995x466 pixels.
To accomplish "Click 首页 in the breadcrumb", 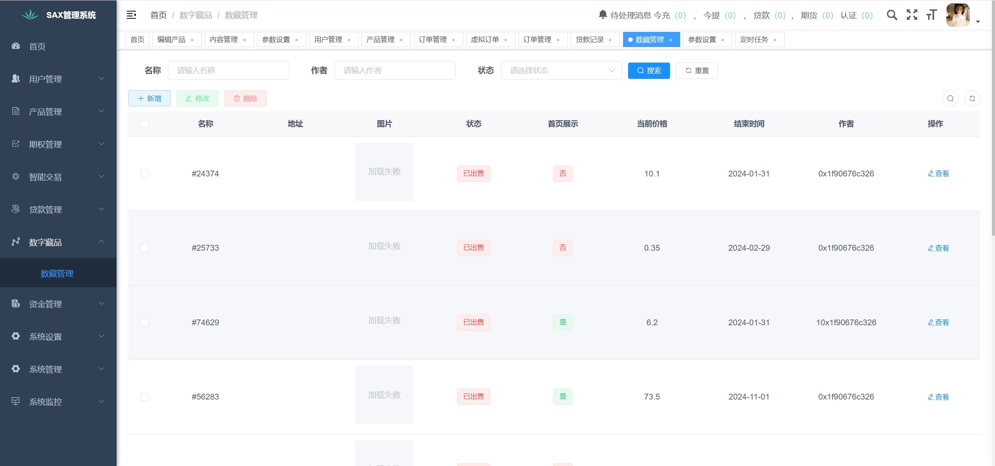I will coord(159,15).
